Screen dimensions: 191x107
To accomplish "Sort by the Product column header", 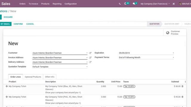I will pos(12,82).
